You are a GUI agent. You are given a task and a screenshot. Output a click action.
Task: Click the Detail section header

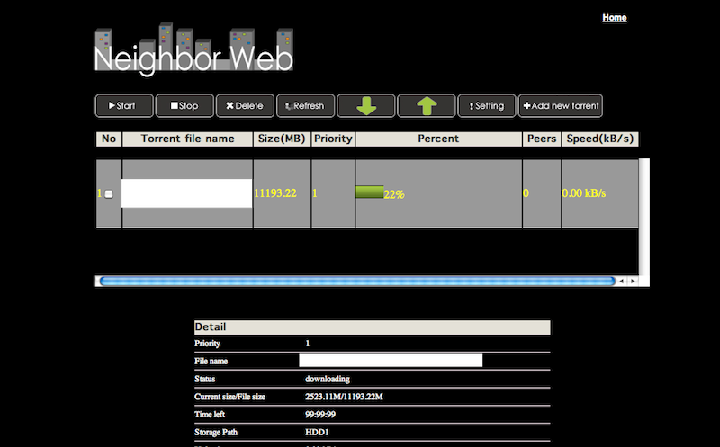point(372,327)
